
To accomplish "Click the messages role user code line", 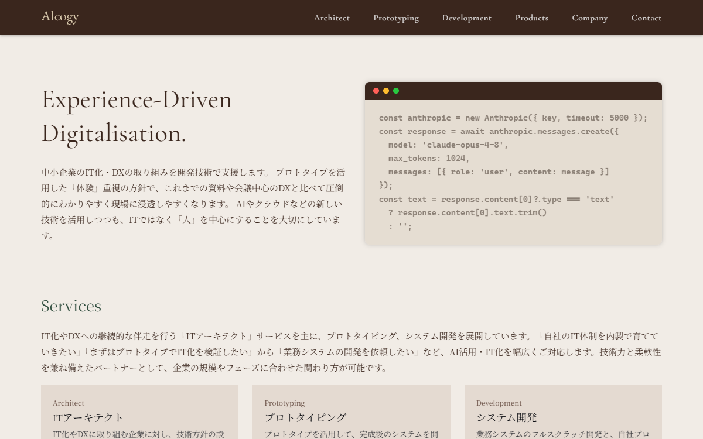I will point(499,172).
